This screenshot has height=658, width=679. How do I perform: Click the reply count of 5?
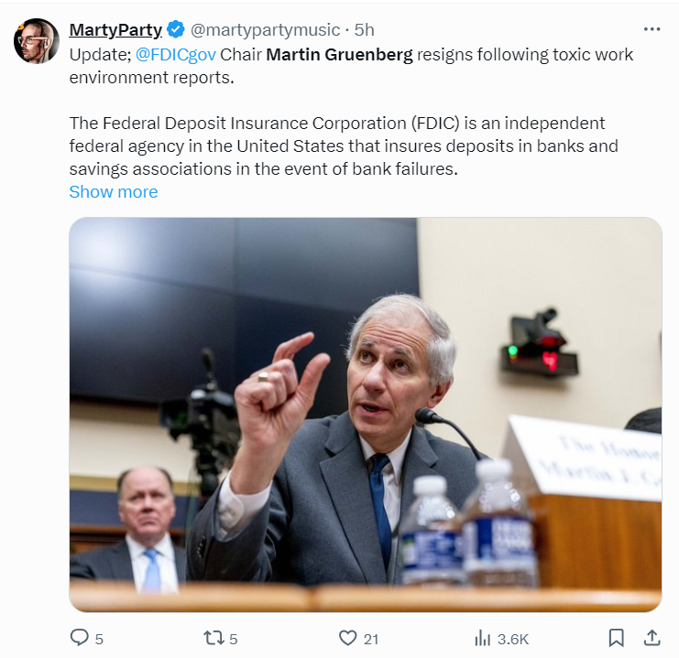coord(99,639)
